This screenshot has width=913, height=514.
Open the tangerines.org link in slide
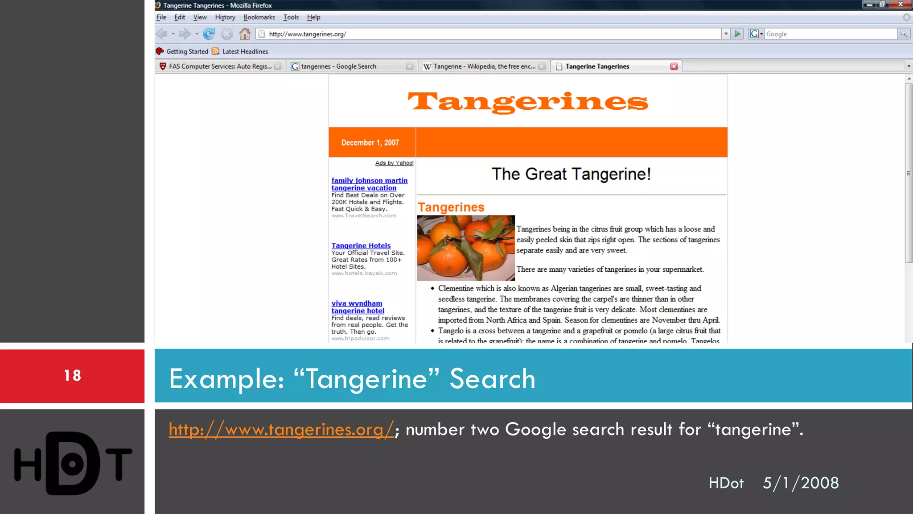coord(281,430)
